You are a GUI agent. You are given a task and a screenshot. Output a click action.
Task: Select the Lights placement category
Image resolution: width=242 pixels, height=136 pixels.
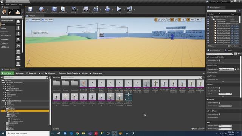pos(3,28)
